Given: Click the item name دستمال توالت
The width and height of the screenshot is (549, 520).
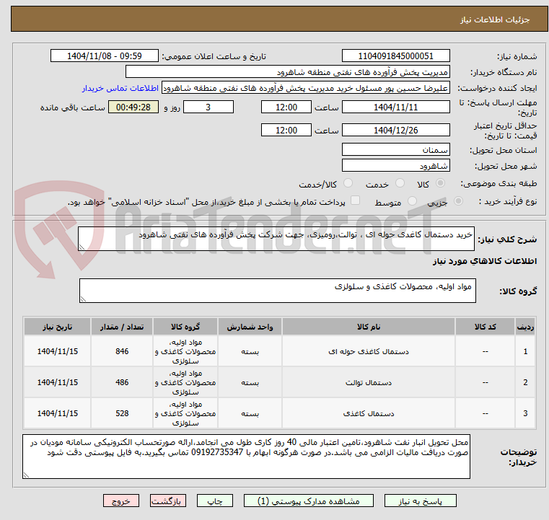Looking at the screenshot, I should (369, 383).
